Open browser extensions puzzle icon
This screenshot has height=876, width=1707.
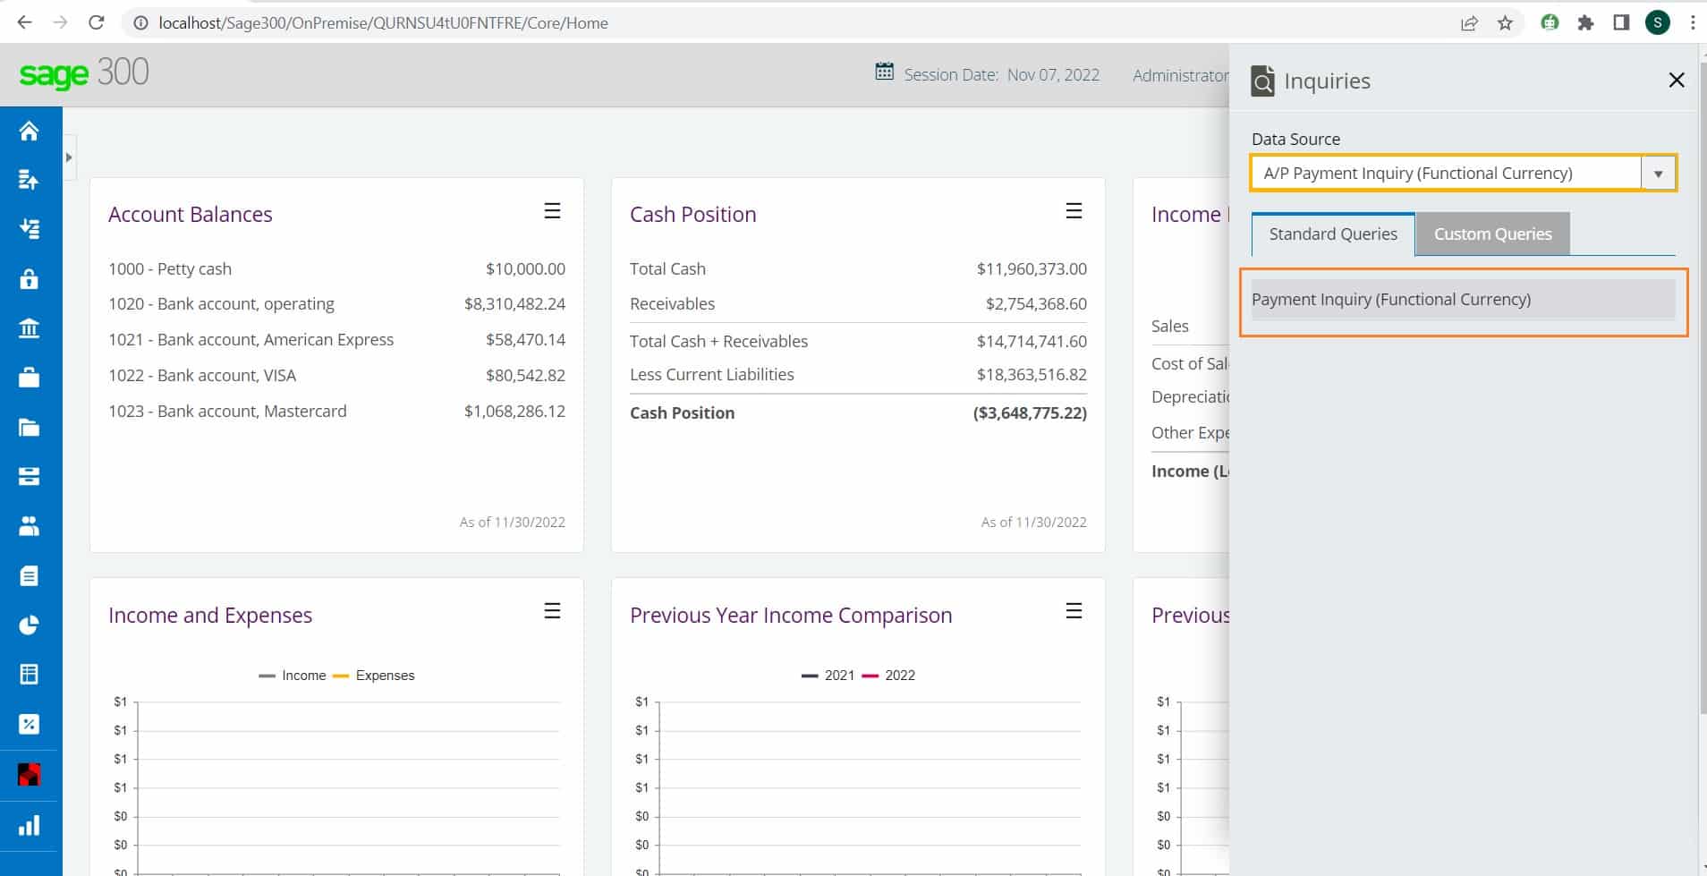point(1585,23)
